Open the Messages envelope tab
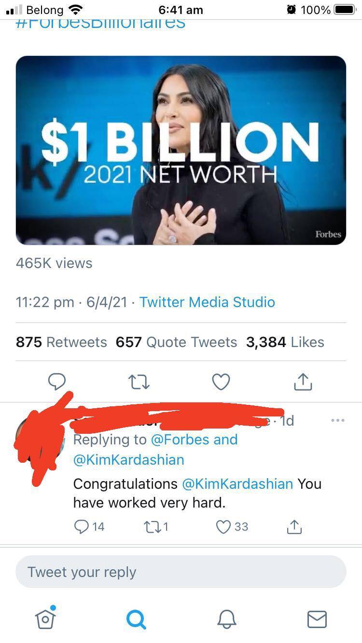This screenshot has height=643, width=362. (x=317, y=618)
